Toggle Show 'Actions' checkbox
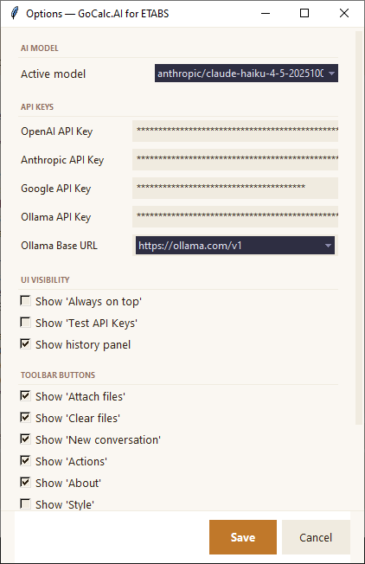 coord(26,461)
